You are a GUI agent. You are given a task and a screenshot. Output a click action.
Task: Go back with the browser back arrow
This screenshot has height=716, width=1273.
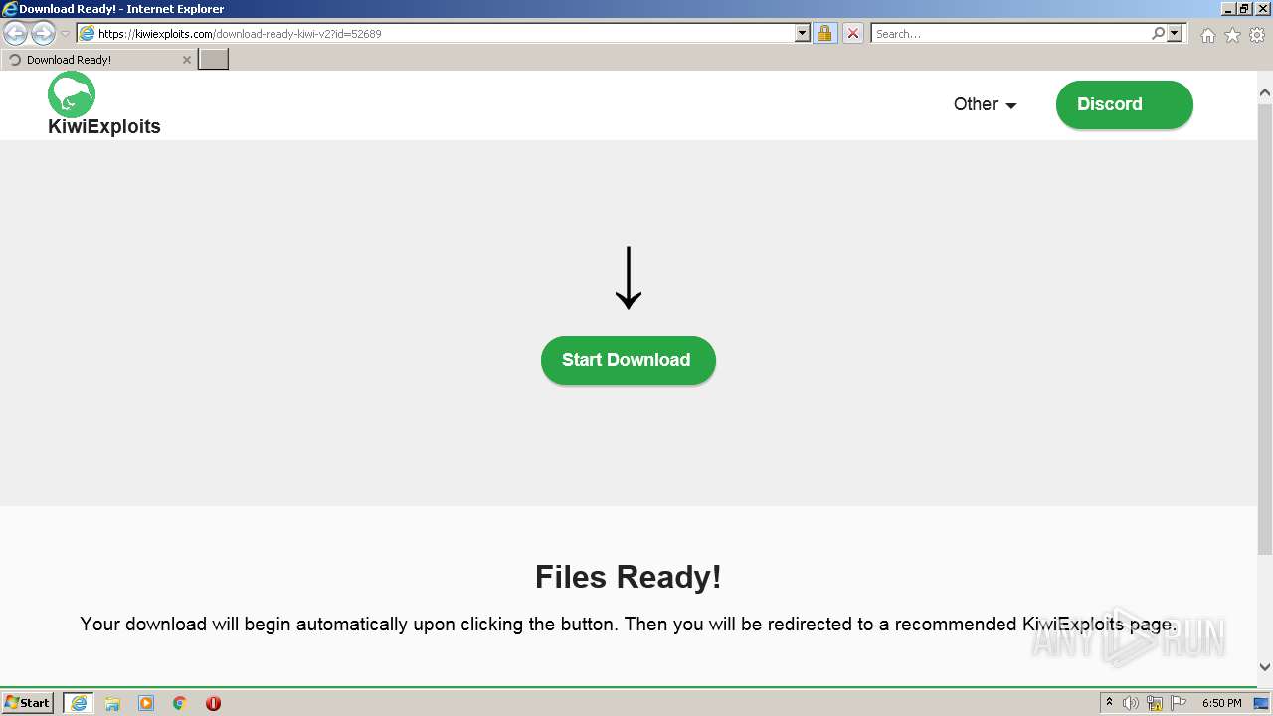[15, 33]
